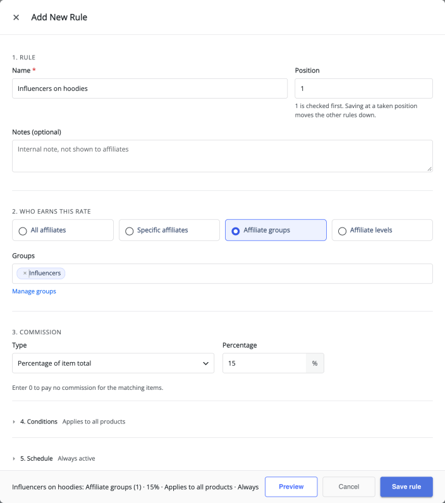Cancel adding the rule
445x503 pixels.
[349, 487]
